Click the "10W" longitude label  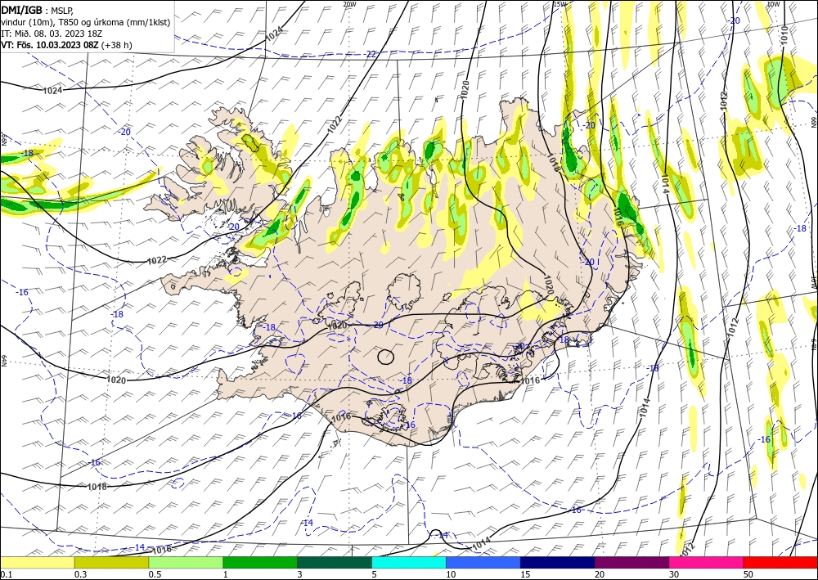click(x=773, y=4)
